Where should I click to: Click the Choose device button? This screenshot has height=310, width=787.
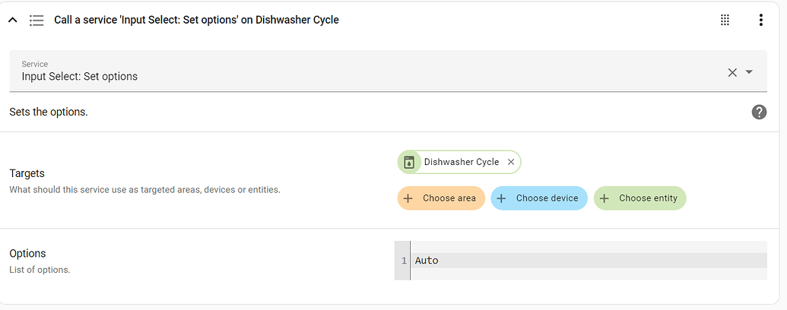click(x=539, y=198)
